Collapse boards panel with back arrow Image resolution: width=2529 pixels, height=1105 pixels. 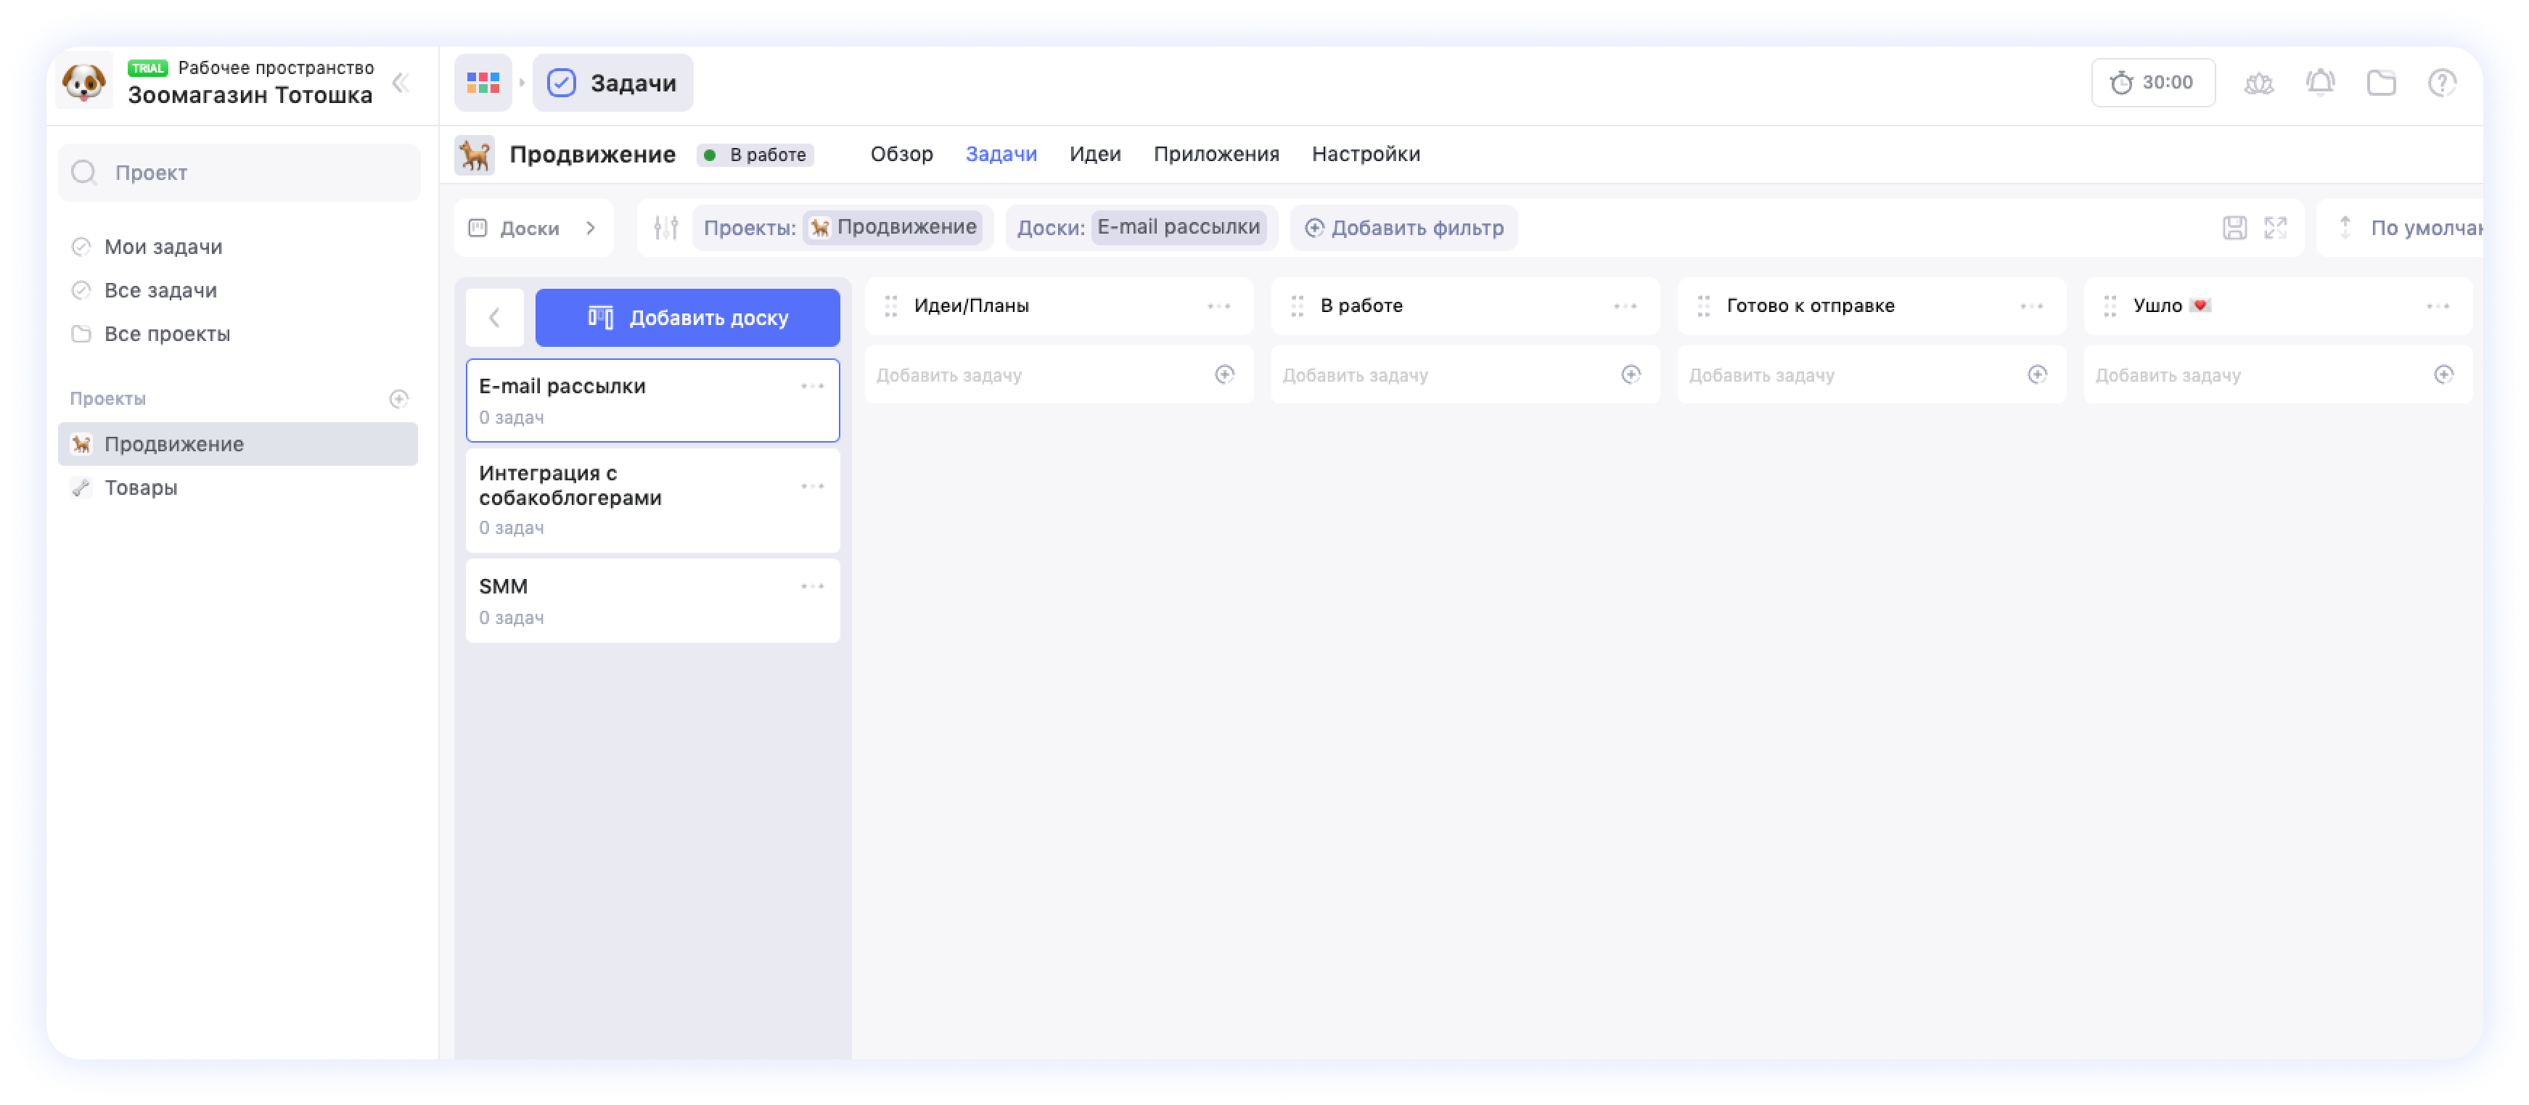(x=493, y=317)
